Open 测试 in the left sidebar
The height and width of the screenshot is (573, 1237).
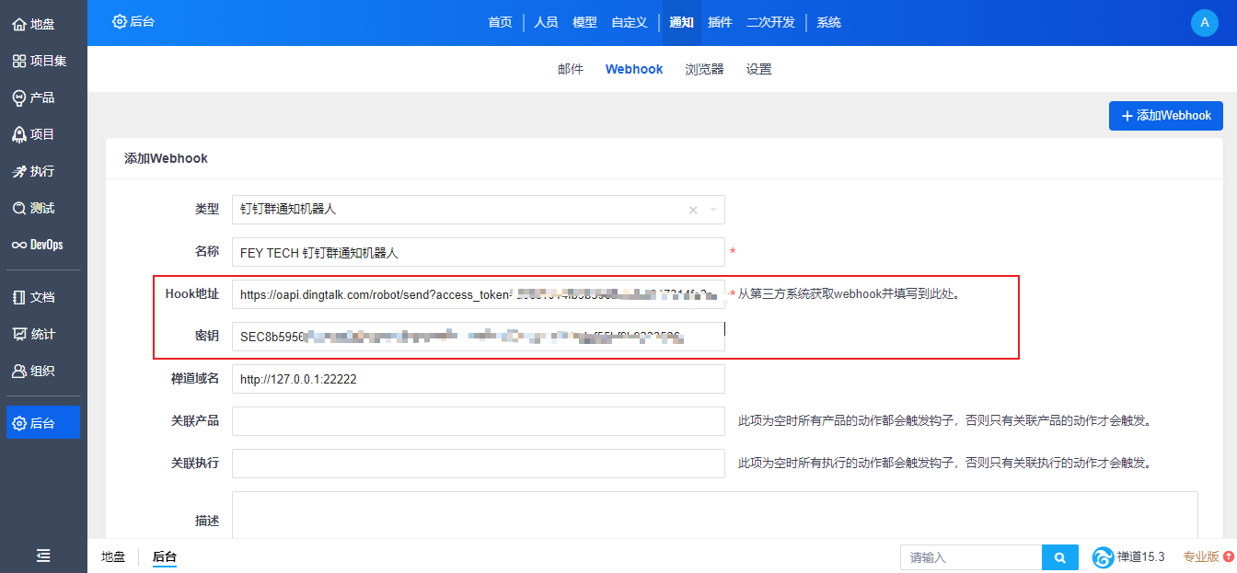point(34,208)
